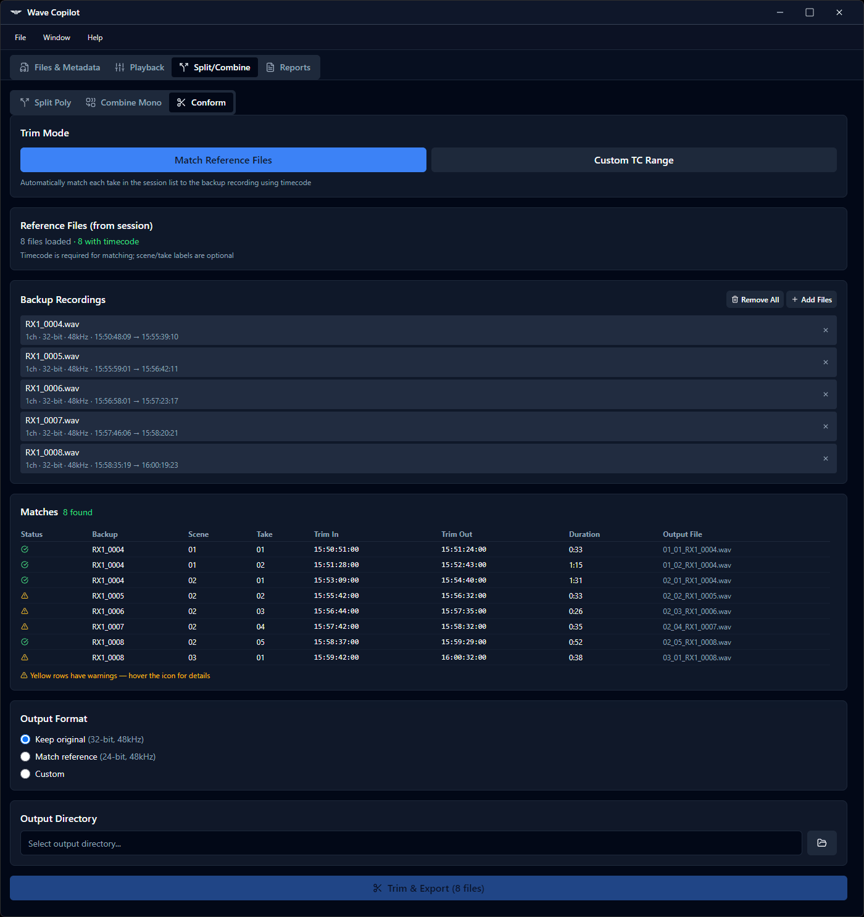
Task: Switch trim mode to Custom TC Range
Action: point(634,160)
